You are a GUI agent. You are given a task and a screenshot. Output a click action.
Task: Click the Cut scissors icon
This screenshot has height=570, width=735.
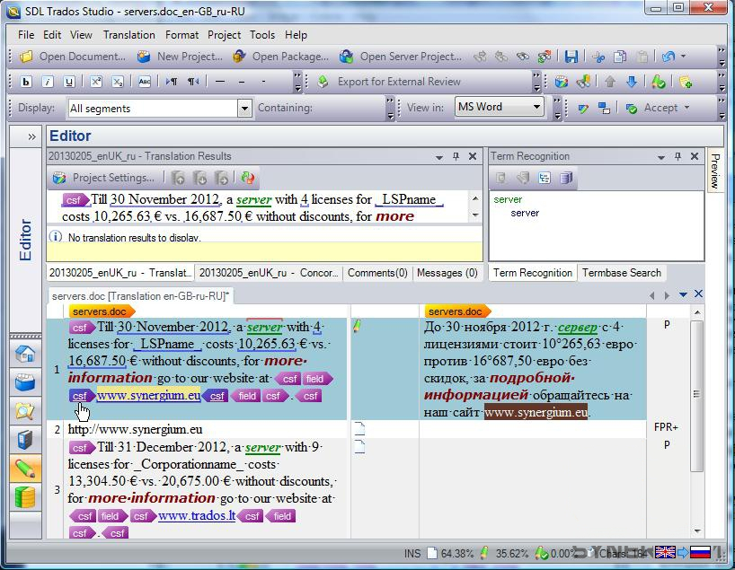point(598,57)
